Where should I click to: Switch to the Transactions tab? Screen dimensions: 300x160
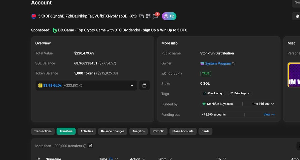pyautogui.click(x=43, y=131)
